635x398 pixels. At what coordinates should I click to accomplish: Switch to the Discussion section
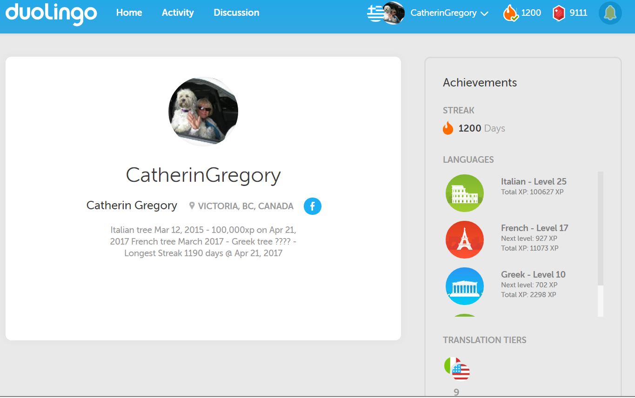[236, 13]
